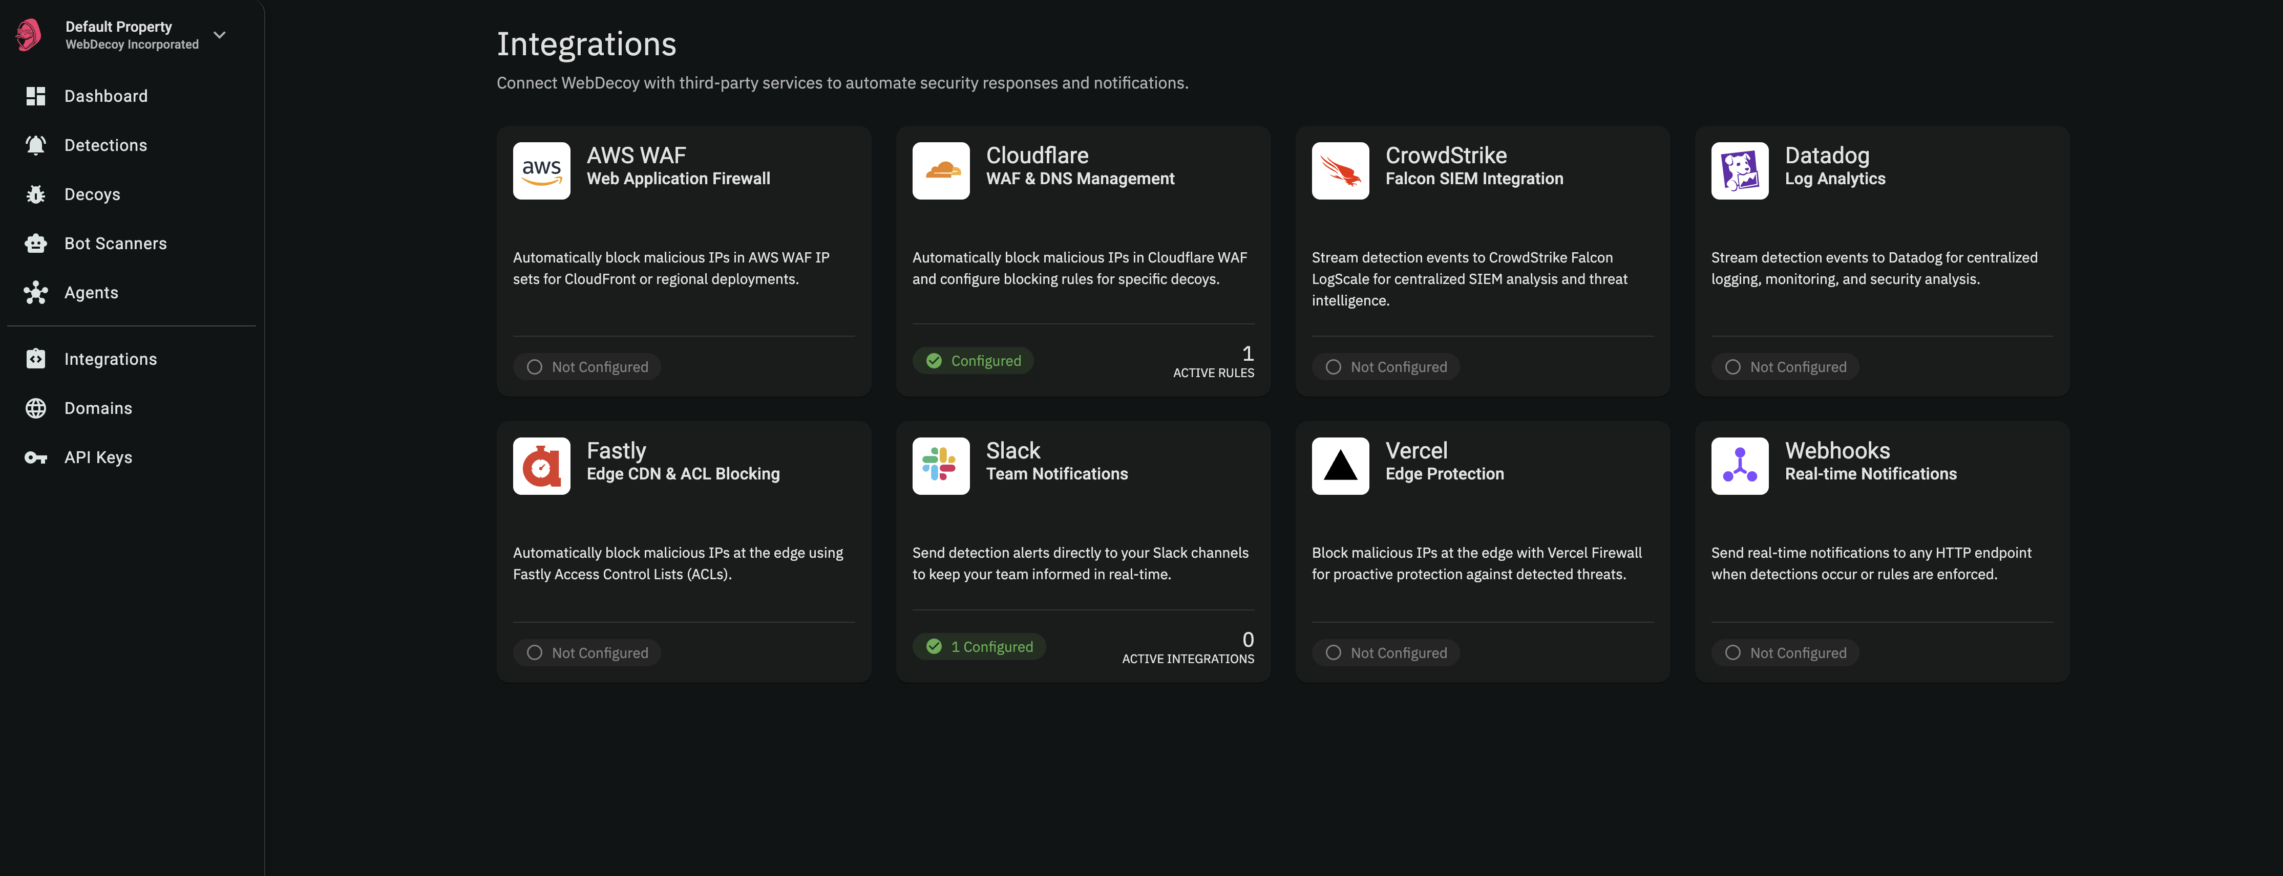Select the Detections bell icon
The image size is (2283, 876).
[x=35, y=144]
